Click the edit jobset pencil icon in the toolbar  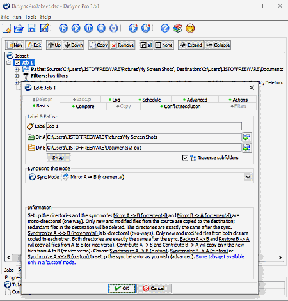[44, 28]
